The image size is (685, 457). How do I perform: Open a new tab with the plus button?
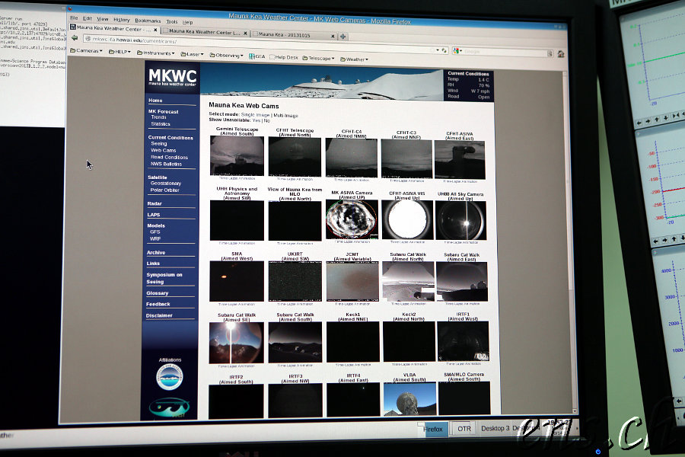point(343,37)
